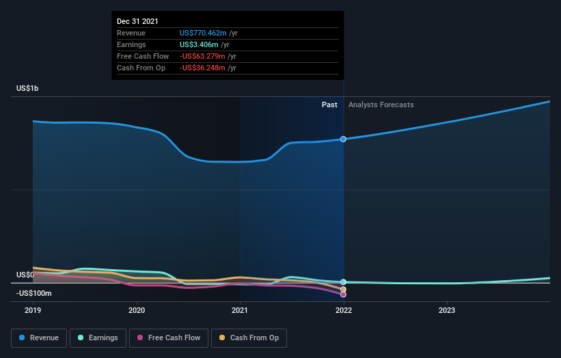This screenshot has width=561, height=358.
Task: Click the -US$36.248m cash from op value
Action: click(x=202, y=68)
